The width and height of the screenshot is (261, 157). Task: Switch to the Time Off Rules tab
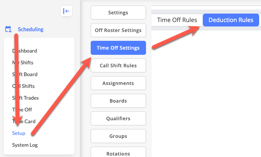(x=177, y=20)
